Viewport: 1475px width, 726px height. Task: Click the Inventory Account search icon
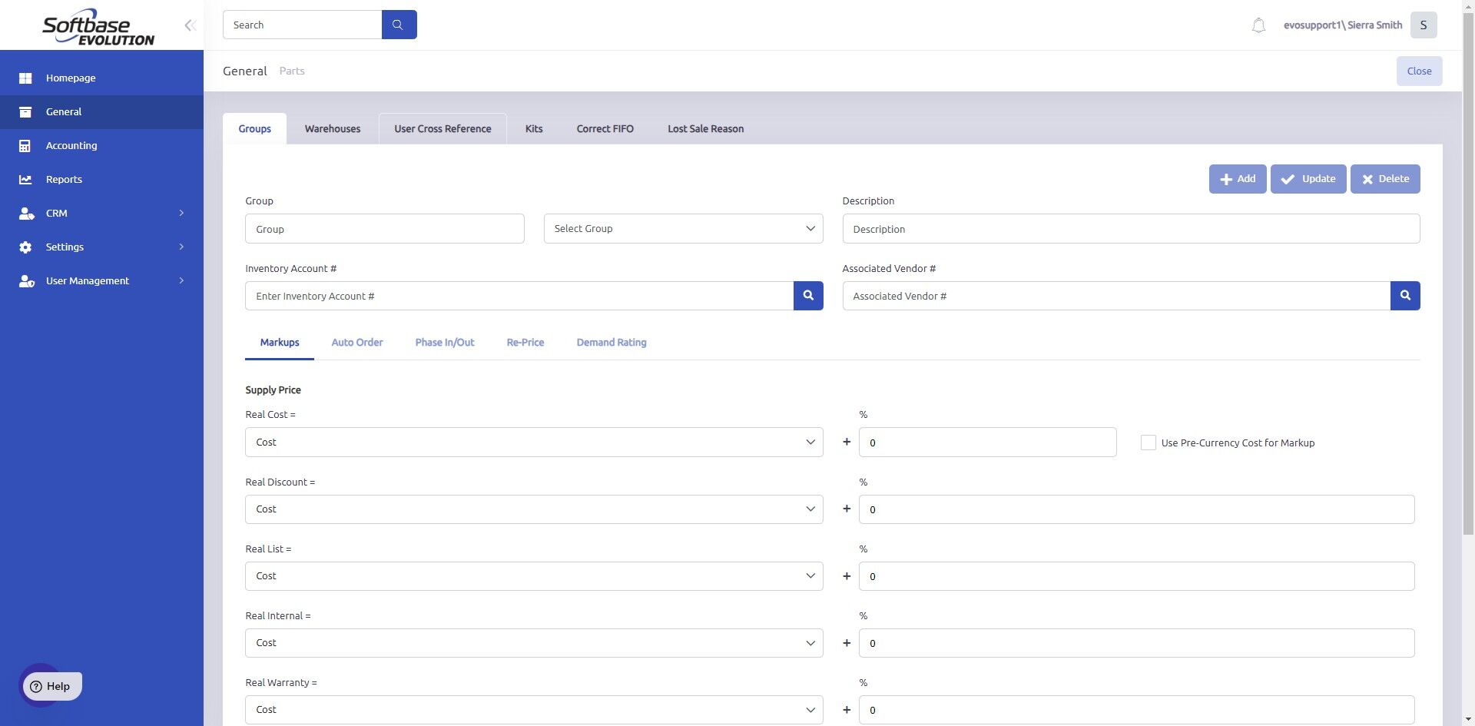[x=808, y=296]
